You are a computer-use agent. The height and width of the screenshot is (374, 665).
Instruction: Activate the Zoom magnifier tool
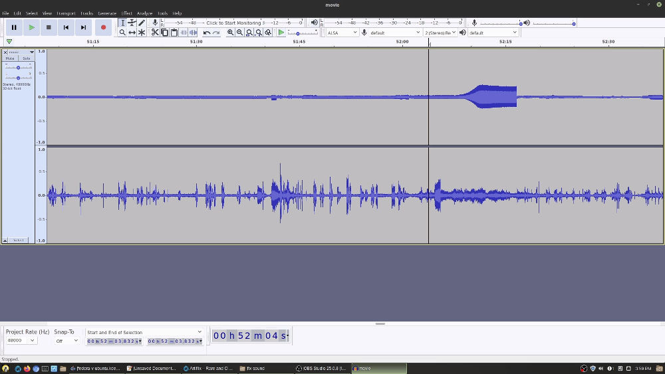pos(122,33)
